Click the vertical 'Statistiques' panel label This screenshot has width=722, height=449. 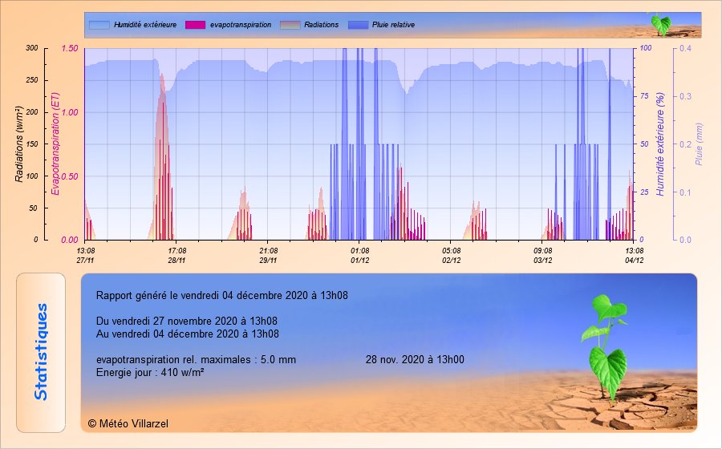(x=41, y=352)
